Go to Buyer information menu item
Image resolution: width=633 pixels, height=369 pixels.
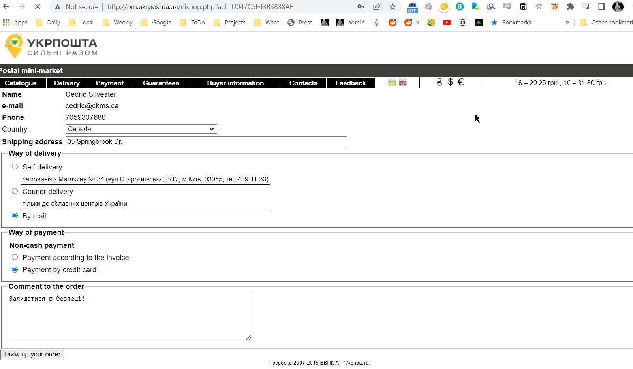tap(235, 83)
